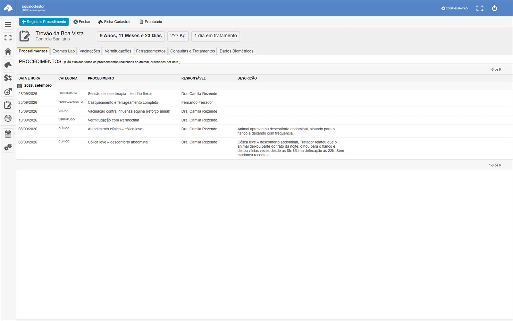This screenshot has height=321, width=513.
Task: Click the RESPONSÁVEL column header
Action: (193, 78)
